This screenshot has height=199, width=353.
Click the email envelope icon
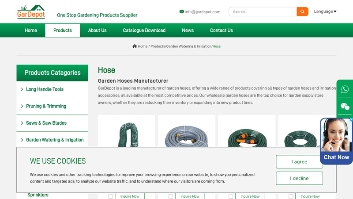point(181,11)
